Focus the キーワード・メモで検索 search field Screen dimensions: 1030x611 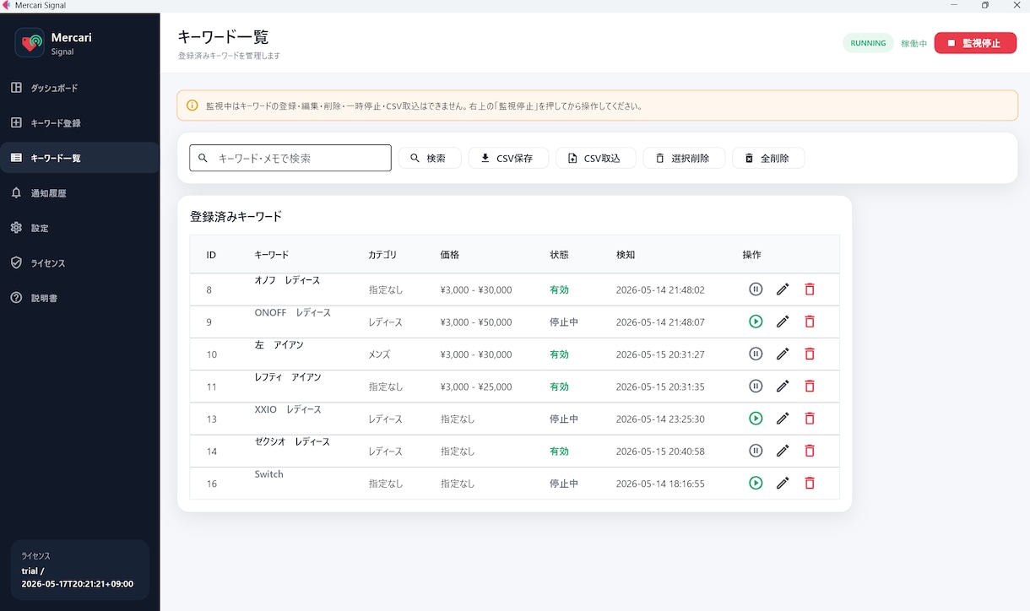point(290,158)
